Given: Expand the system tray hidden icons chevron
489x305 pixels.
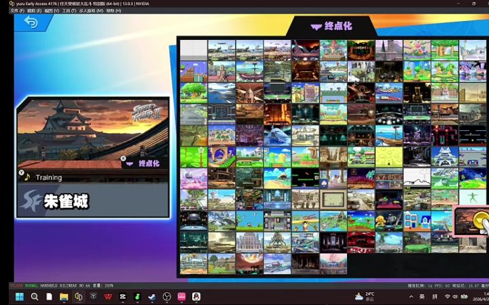Looking at the screenshot, I should click(412, 297).
